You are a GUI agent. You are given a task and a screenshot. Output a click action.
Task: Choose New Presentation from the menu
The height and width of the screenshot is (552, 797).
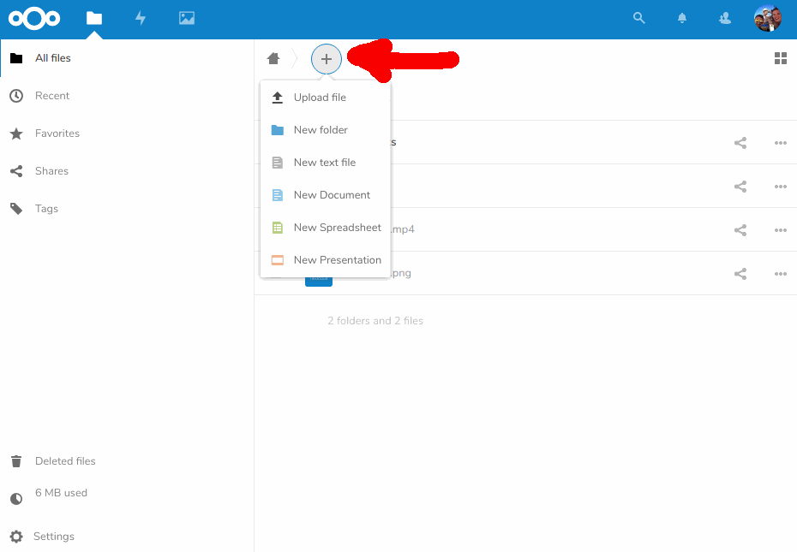tap(337, 259)
